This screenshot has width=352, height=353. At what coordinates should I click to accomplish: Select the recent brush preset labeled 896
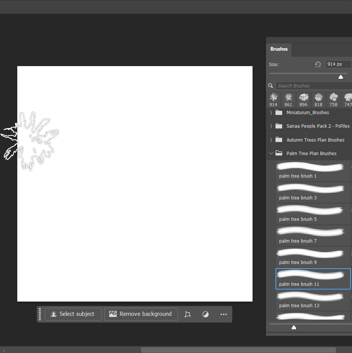tap(303, 100)
